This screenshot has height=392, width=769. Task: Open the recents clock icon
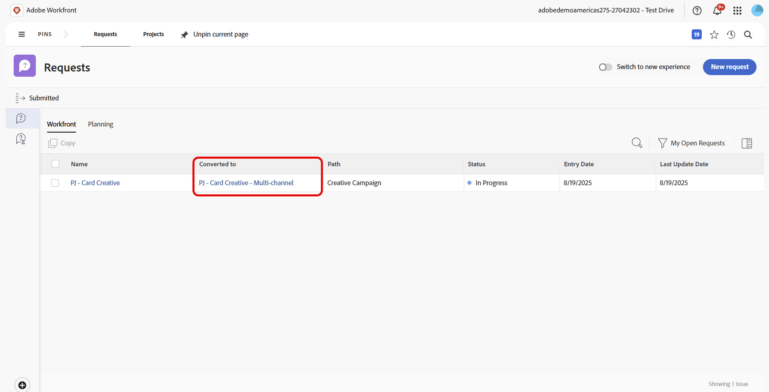click(731, 35)
